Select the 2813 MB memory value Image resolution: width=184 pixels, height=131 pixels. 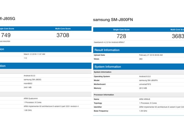143,88
